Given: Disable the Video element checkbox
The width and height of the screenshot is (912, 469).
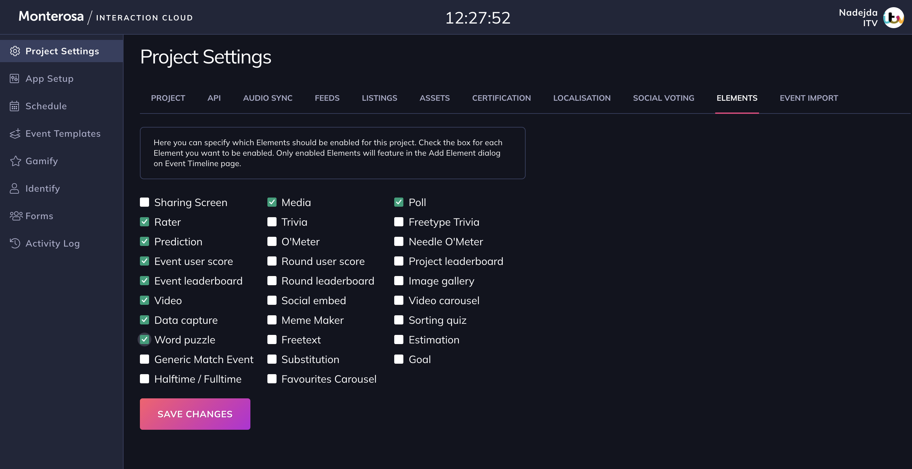Looking at the screenshot, I should (x=144, y=300).
